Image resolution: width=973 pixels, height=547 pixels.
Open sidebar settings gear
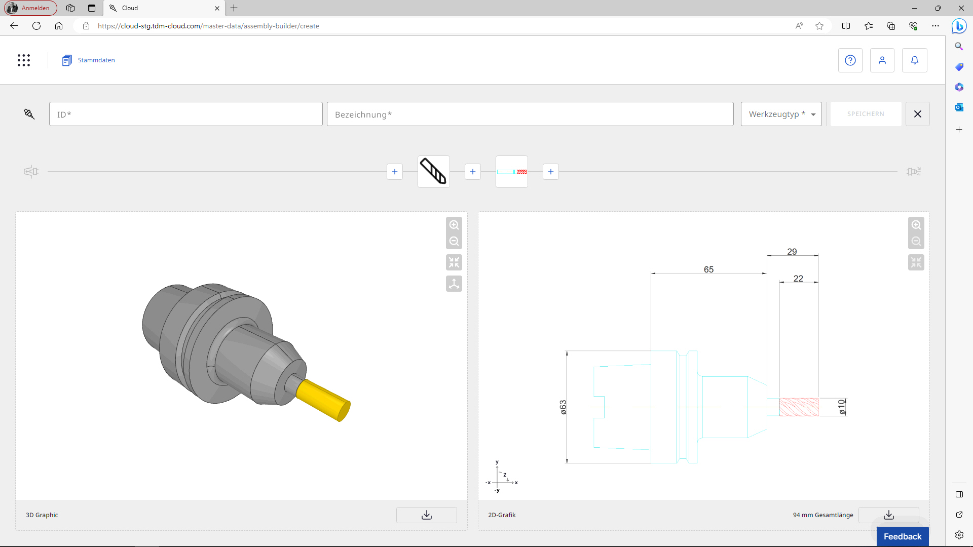[x=959, y=535]
